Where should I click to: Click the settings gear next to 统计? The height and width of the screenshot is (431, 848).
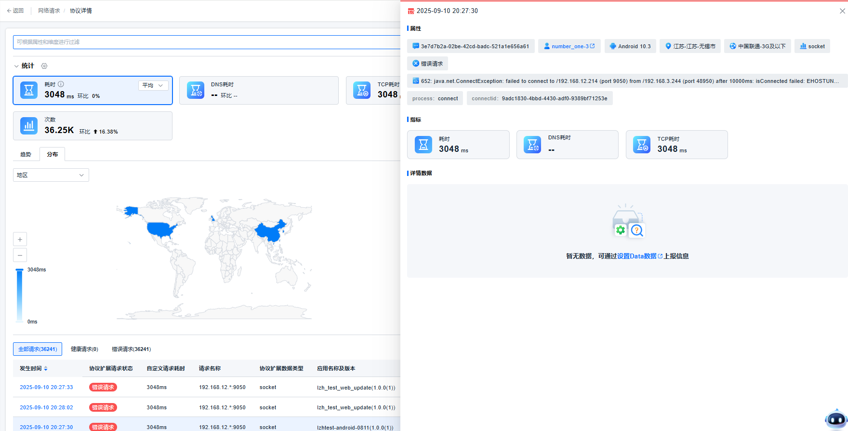(44, 66)
